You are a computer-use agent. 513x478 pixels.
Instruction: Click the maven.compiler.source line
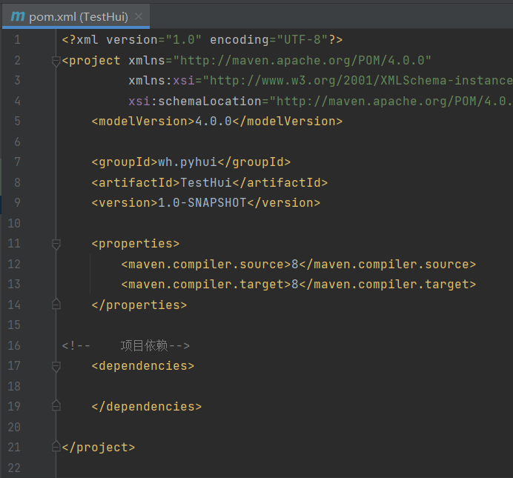(298, 264)
